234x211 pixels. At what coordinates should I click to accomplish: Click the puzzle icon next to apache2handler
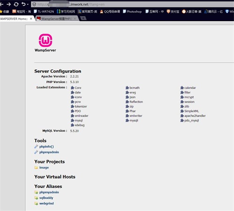(x=182, y=116)
